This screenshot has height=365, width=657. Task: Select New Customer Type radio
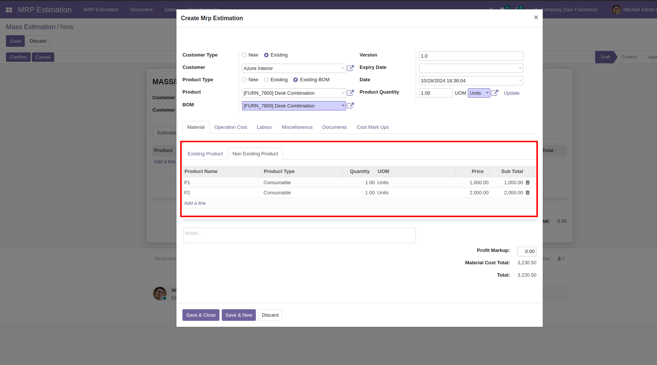coord(244,55)
